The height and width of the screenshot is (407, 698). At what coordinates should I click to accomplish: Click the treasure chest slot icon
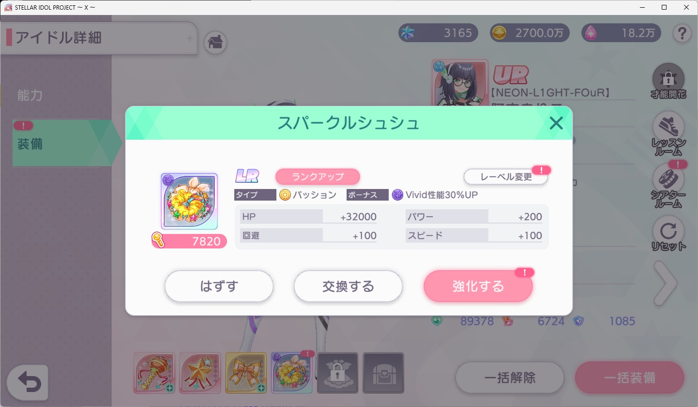pyautogui.click(x=383, y=373)
